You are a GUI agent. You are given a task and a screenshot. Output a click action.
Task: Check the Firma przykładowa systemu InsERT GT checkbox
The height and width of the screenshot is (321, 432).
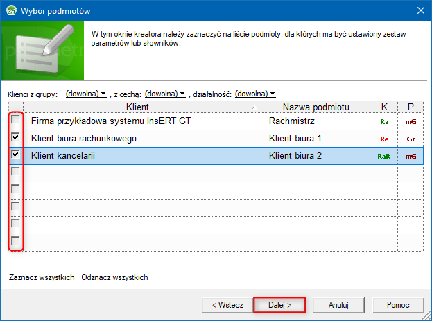(15, 119)
